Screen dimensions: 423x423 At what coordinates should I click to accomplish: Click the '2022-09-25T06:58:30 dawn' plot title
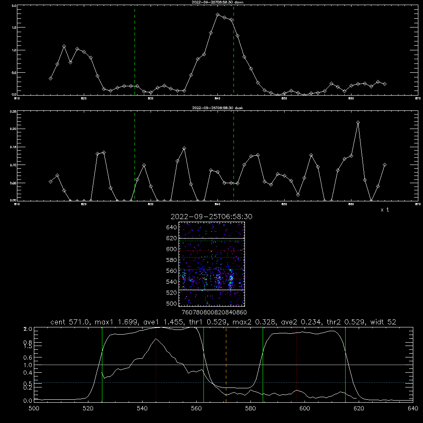217,2
